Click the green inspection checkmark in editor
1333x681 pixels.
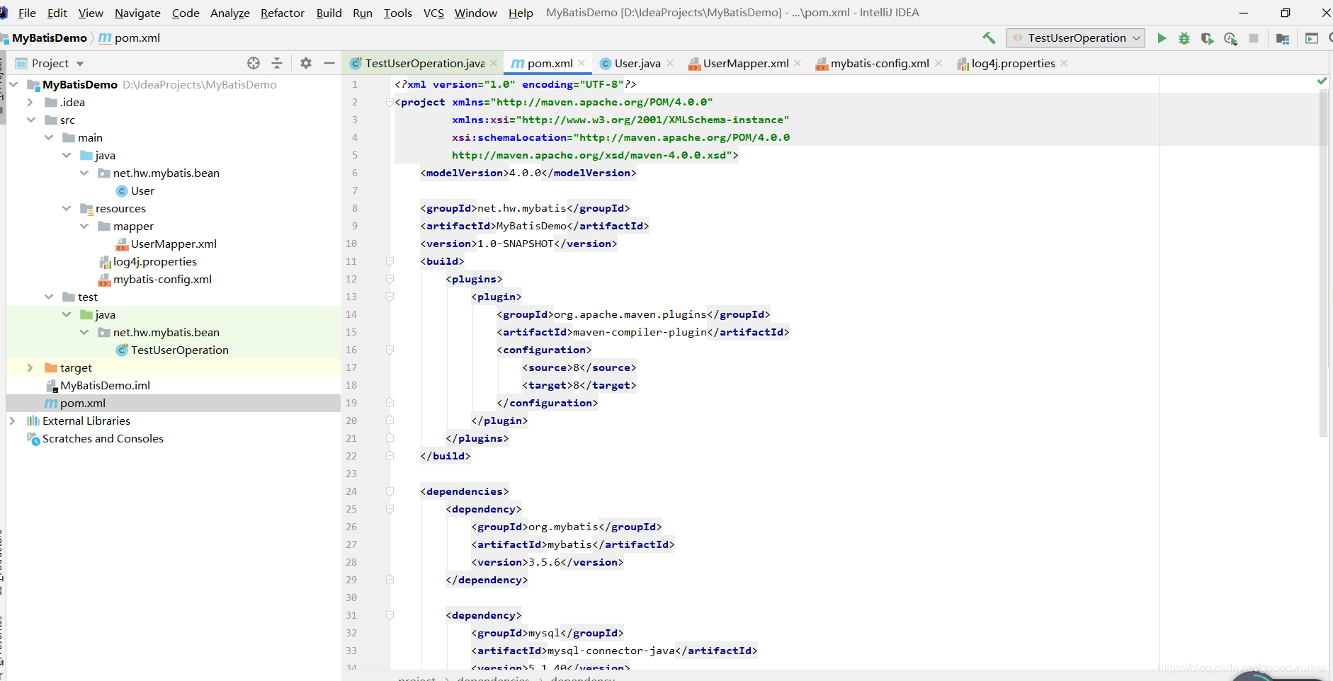(x=1322, y=81)
